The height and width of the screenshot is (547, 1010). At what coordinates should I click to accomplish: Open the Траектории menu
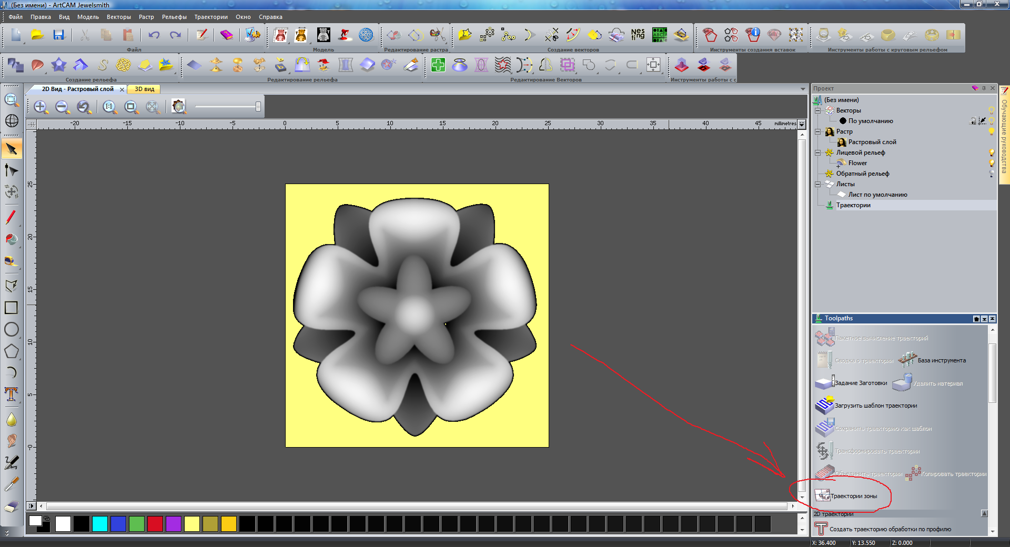[x=211, y=17]
